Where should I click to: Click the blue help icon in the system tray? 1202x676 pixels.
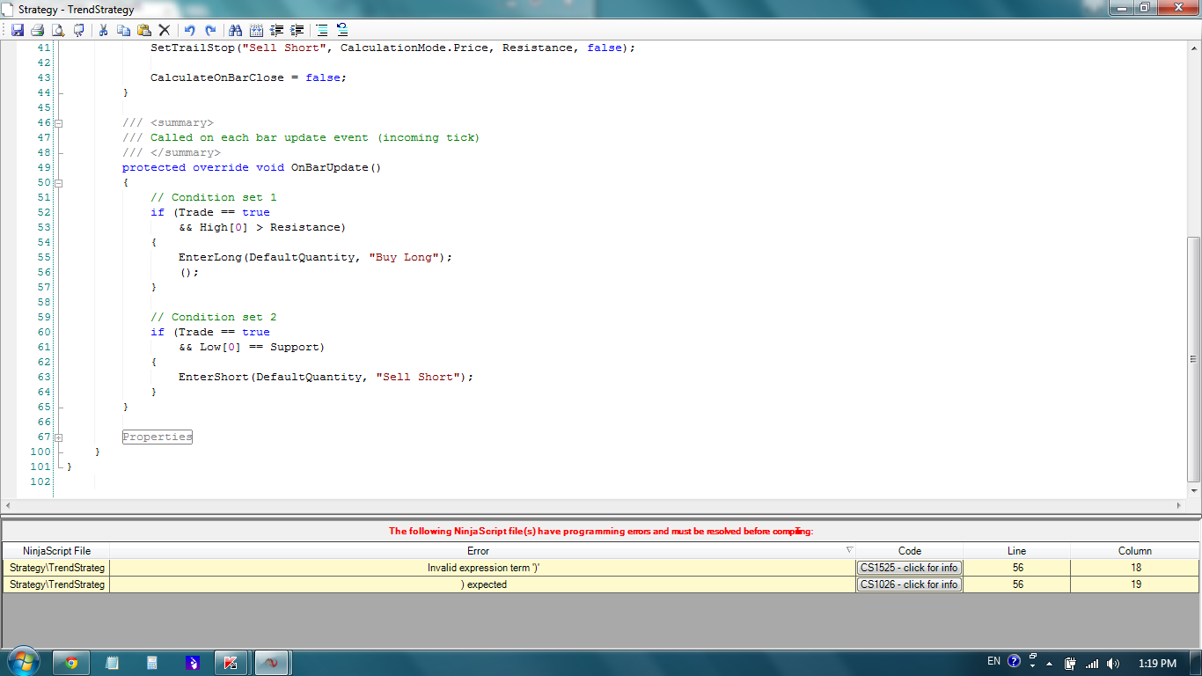(x=1014, y=661)
